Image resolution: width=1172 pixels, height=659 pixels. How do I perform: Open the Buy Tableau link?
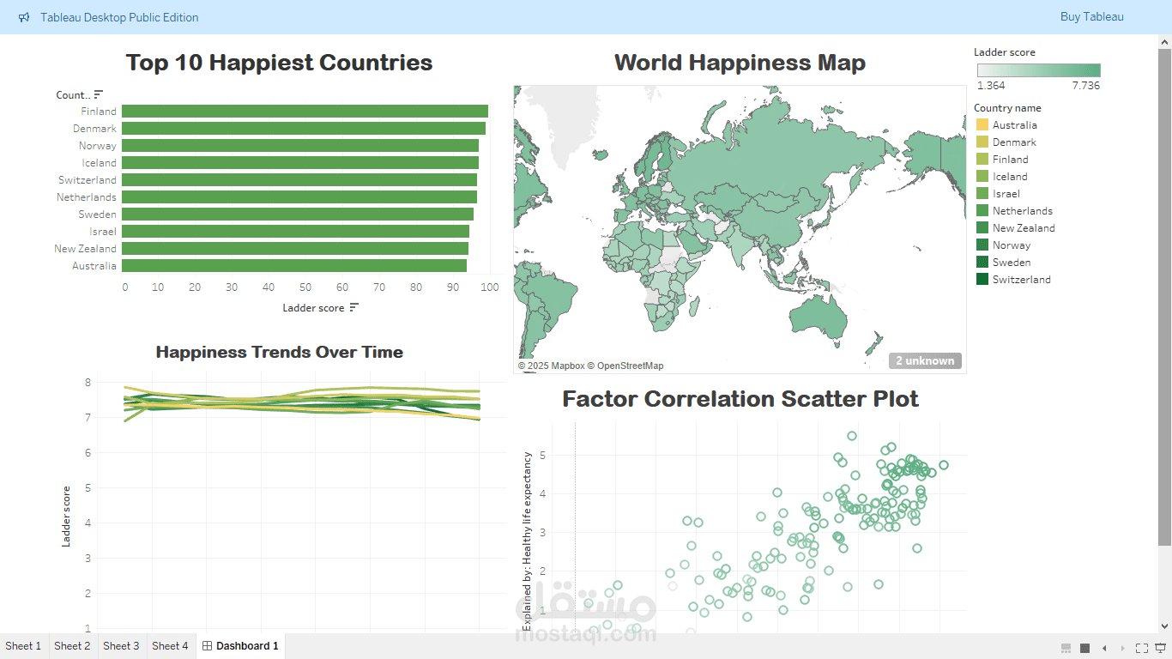[1091, 17]
